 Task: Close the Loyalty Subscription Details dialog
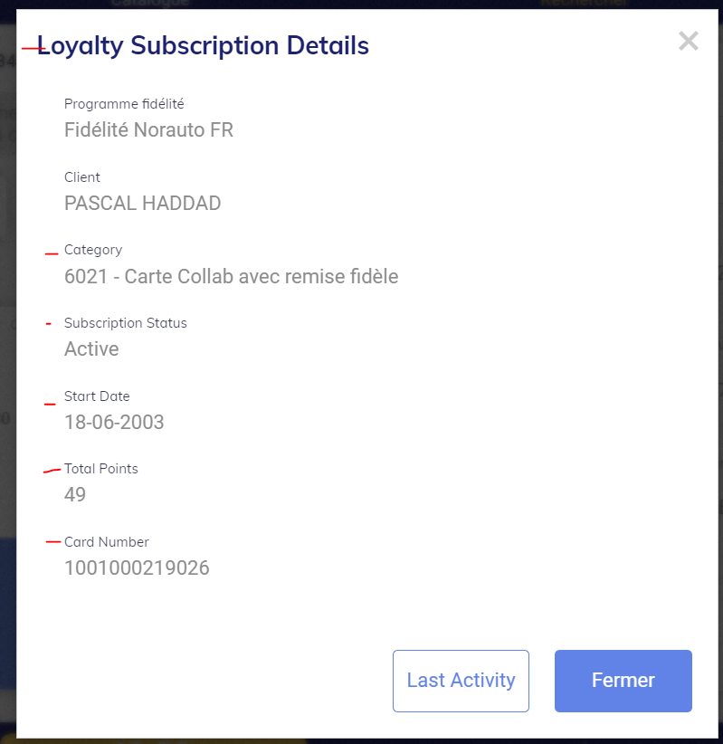[x=688, y=41]
